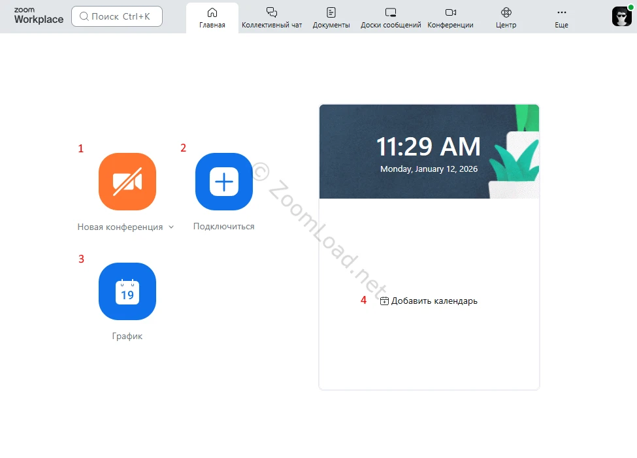
Task: Open the profile avatar menu
Action: tap(621, 16)
